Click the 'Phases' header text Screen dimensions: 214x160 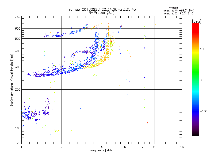click(x=173, y=8)
